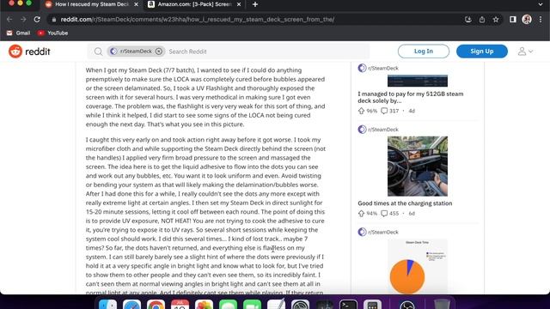Open the Trash in the Dock

(x=442, y=304)
